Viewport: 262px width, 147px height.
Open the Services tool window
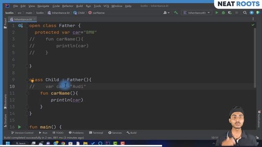tap(115, 133)
